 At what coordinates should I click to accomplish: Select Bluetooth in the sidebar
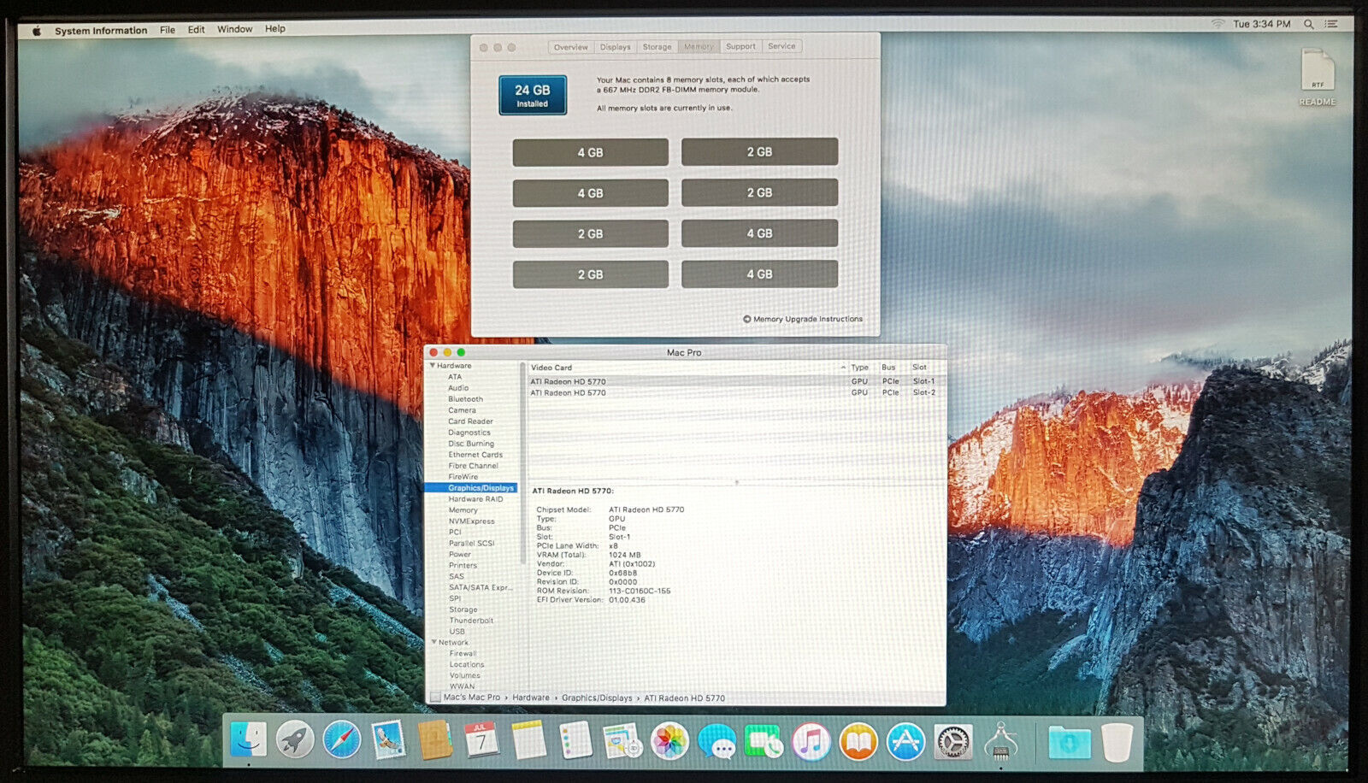point(465,399)
